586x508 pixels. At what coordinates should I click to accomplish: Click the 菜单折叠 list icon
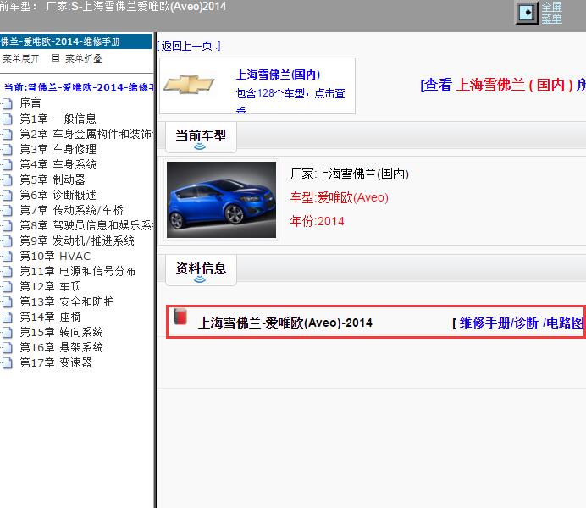tap(55, 58)
